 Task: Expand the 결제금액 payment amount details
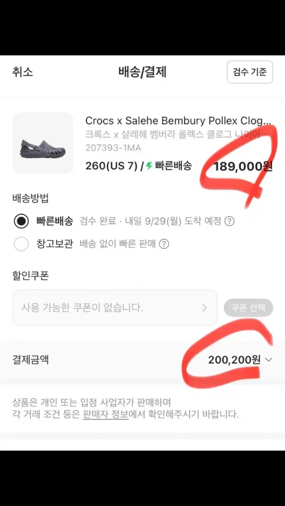269,360
